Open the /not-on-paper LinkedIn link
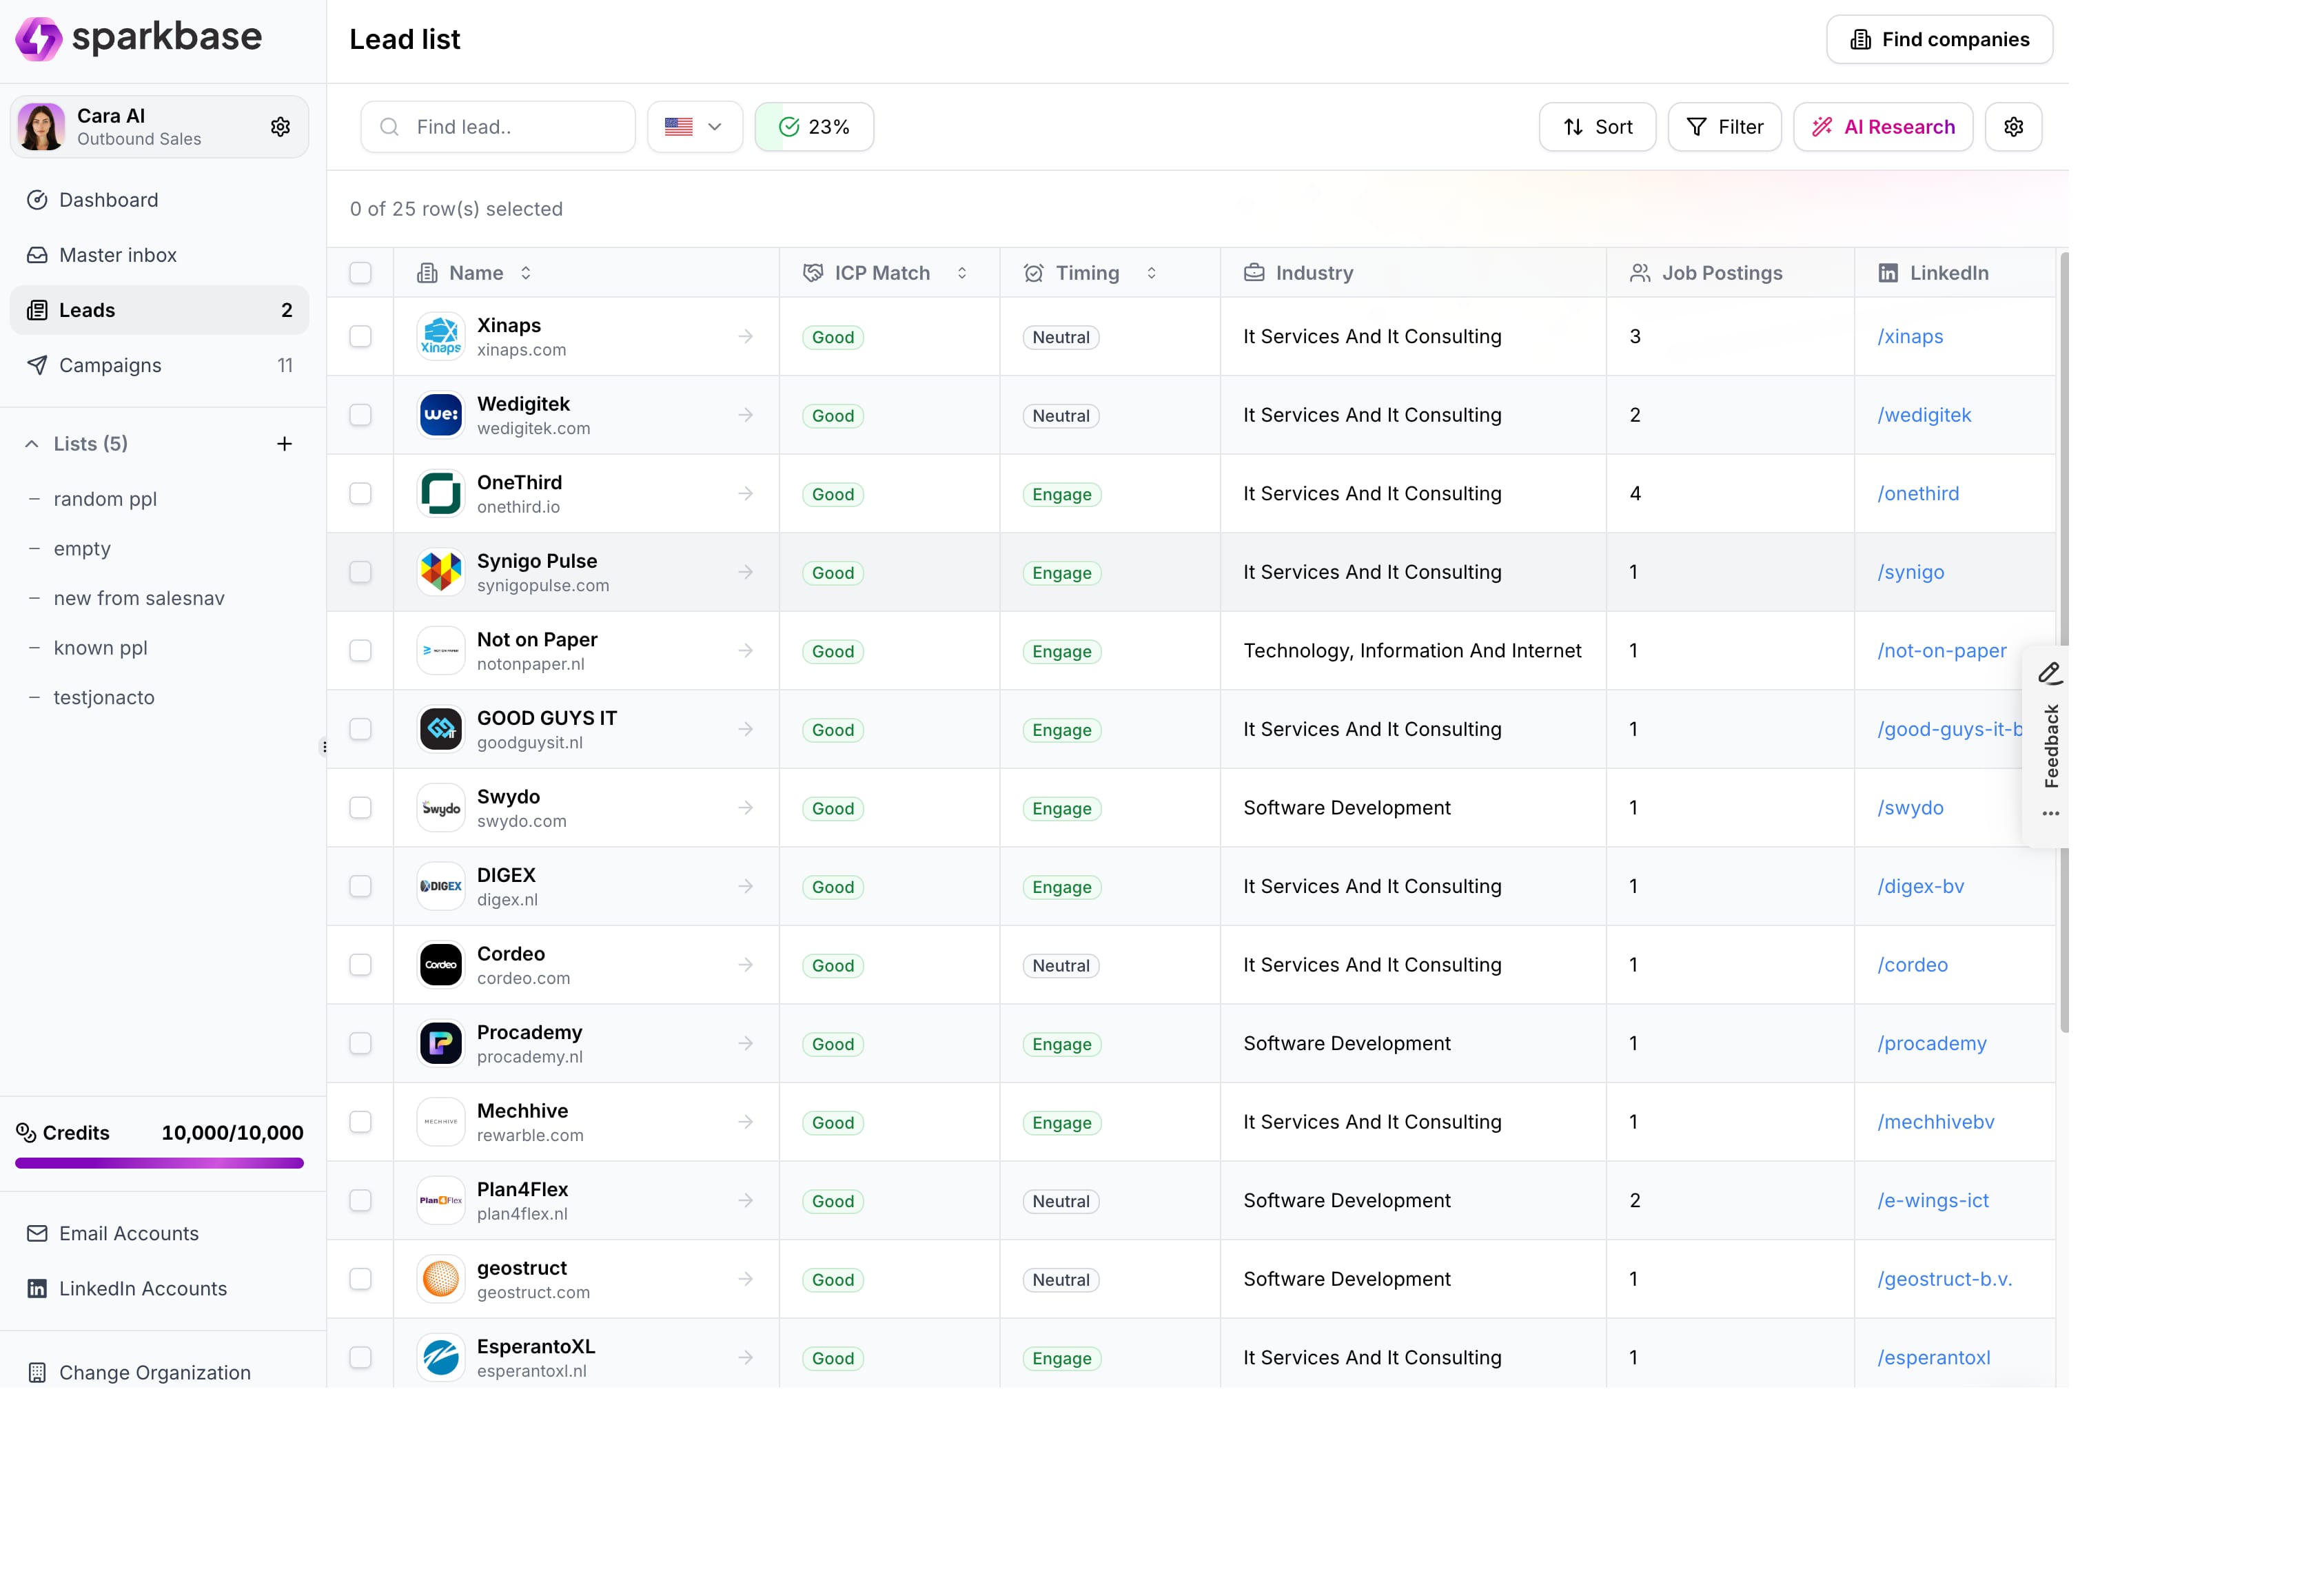2324x1591 pixels. [x=1942, y=651]
